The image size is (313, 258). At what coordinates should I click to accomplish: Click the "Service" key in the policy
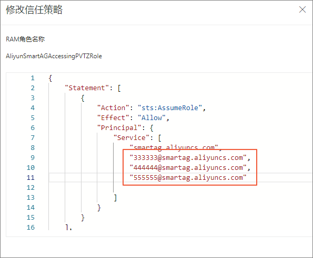pyautogui.click(x=132, y=138)
